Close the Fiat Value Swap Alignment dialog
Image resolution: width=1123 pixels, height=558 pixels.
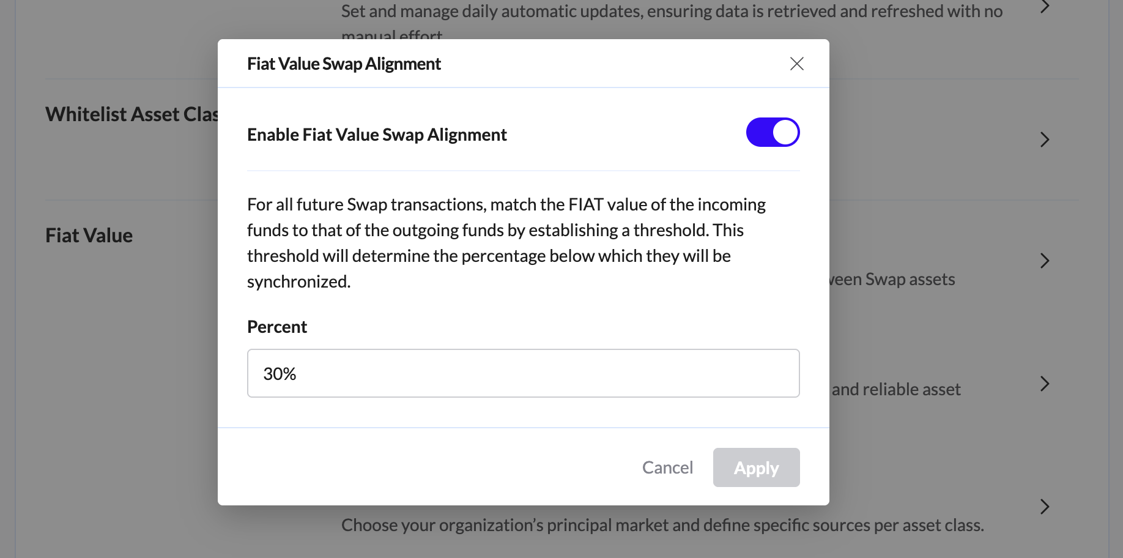(x=796, y=64)
